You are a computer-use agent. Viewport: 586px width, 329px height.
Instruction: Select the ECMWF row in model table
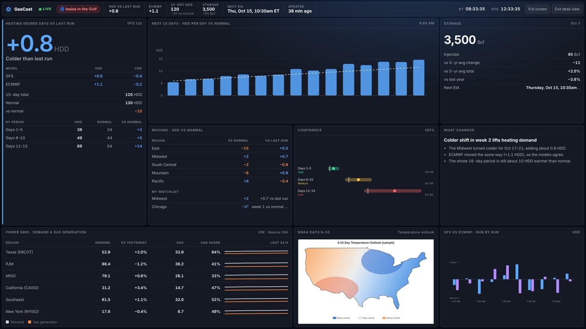tap(74, 85)
